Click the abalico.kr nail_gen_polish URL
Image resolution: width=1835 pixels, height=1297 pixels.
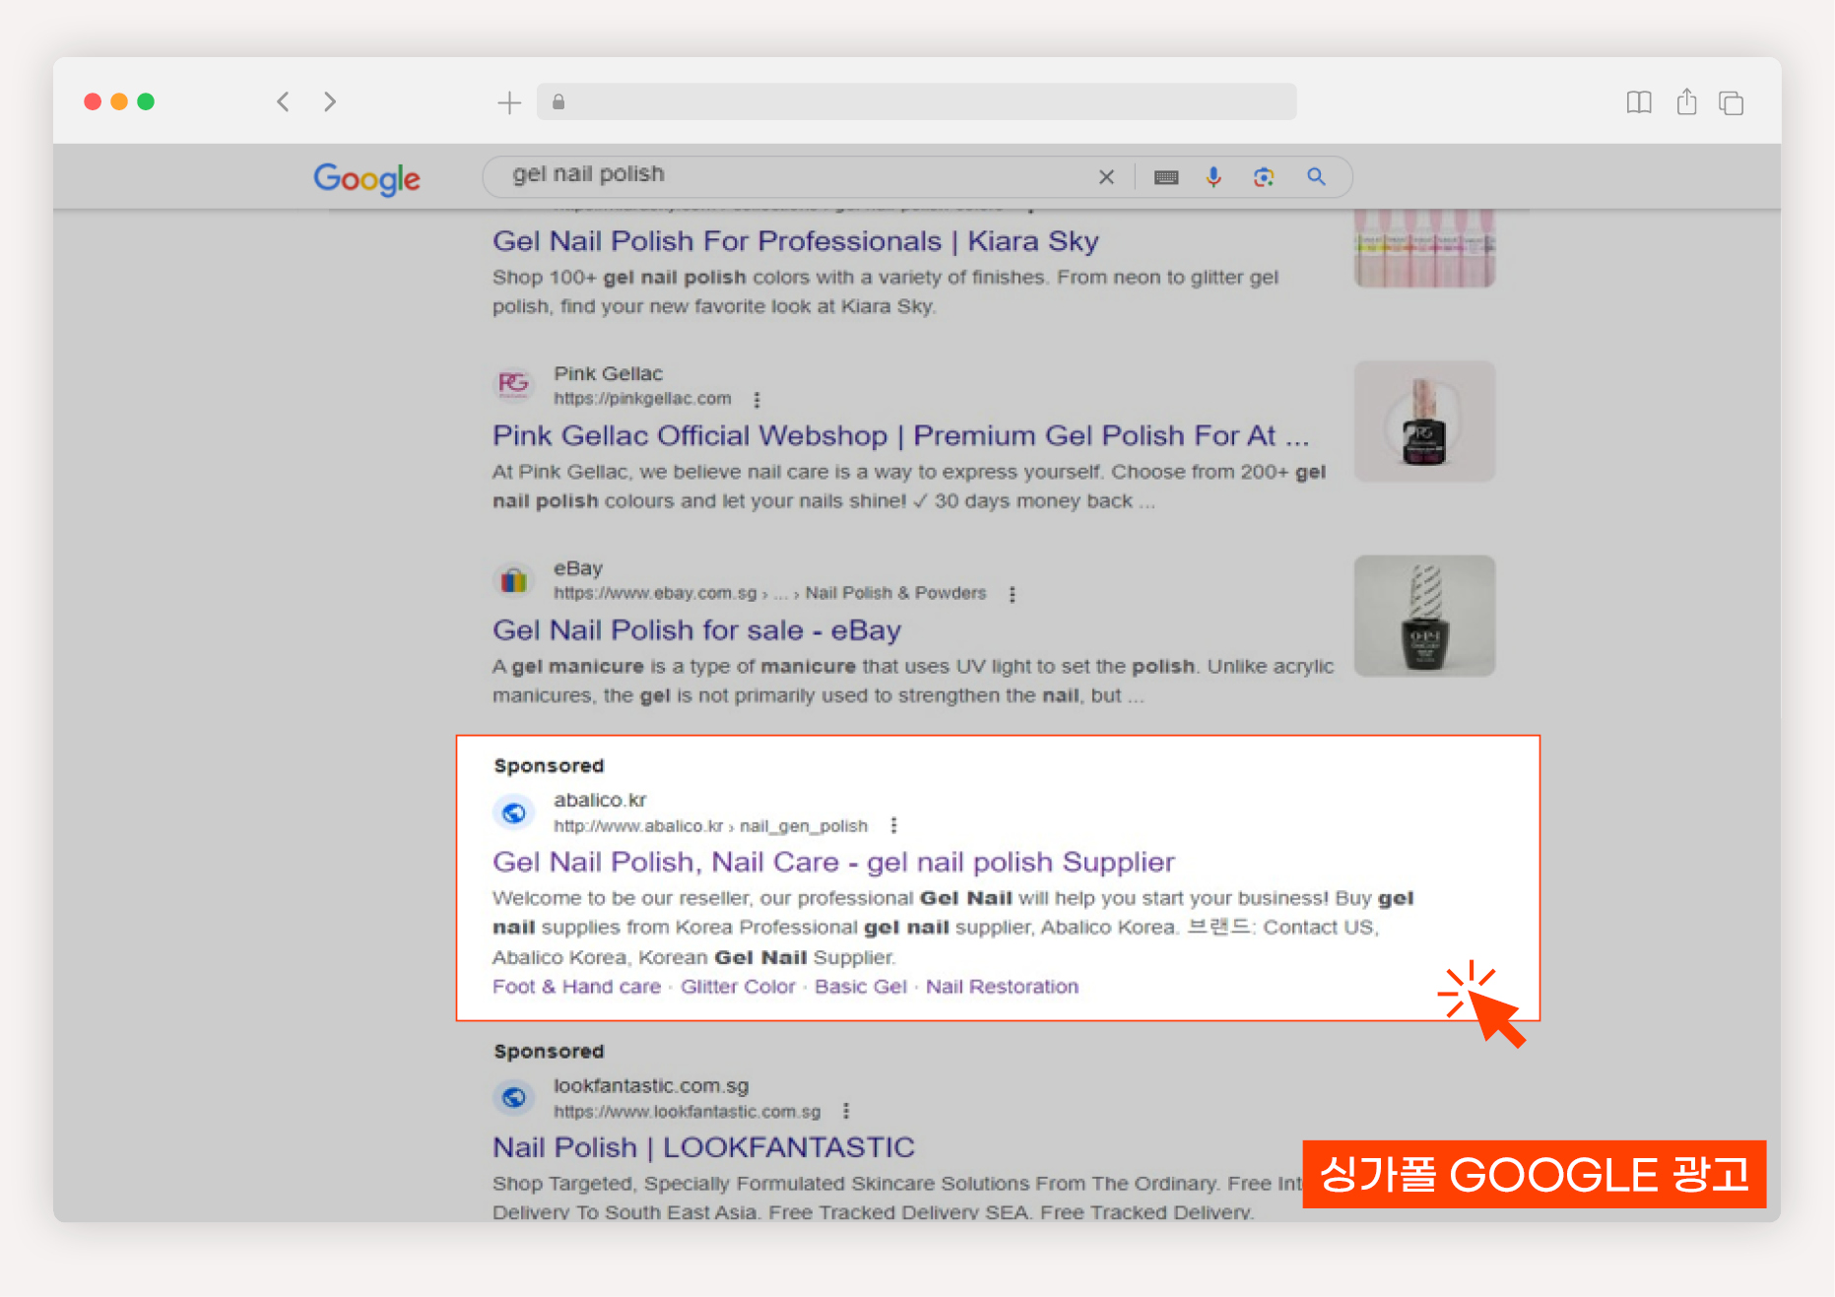coord(710,826)
